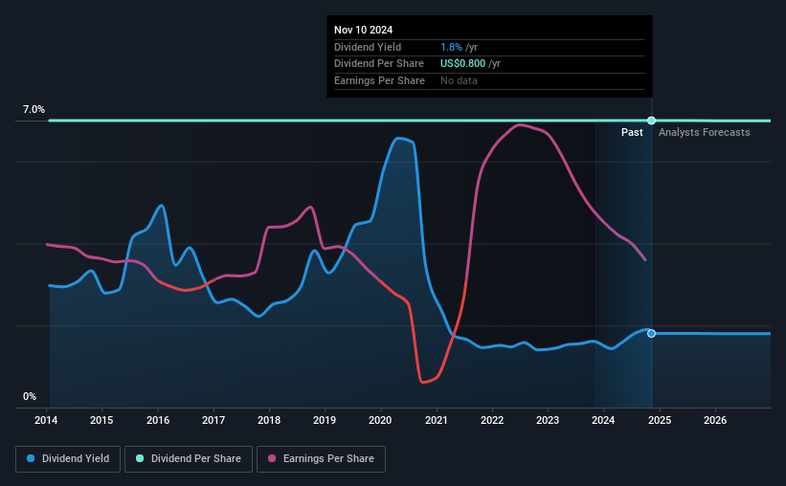This screenshot has width=786, height=486.
Task: Select the 2018 label on the time axis
Action: click(269, 420)
